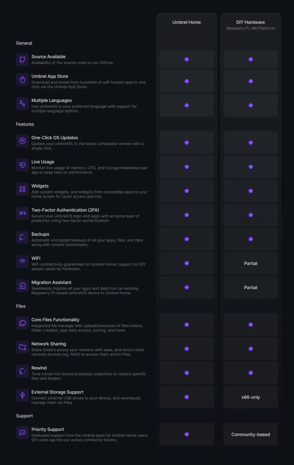Image resolution: width=294 pixels, height=465 pixels.
Task: Click Umbrel Home checkmark for Priority Support
Action: (x=186, y=434)
